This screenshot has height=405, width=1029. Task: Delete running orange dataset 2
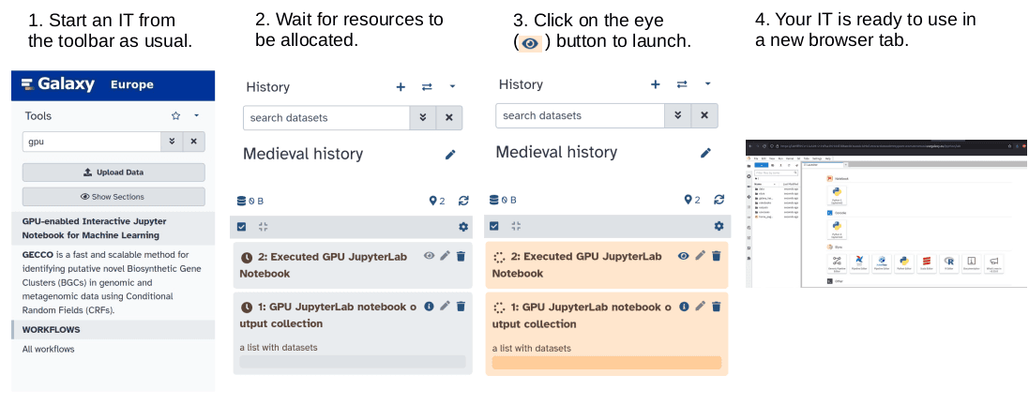point(716,256)
